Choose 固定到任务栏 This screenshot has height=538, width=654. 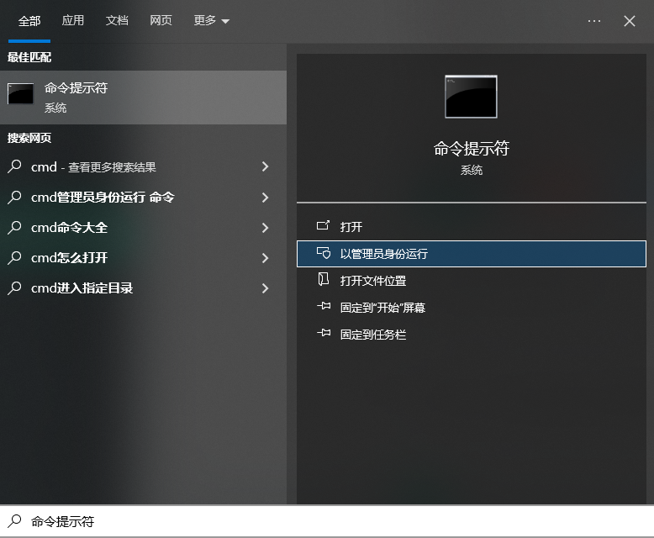pyautogui.click(x=472, y=335)
